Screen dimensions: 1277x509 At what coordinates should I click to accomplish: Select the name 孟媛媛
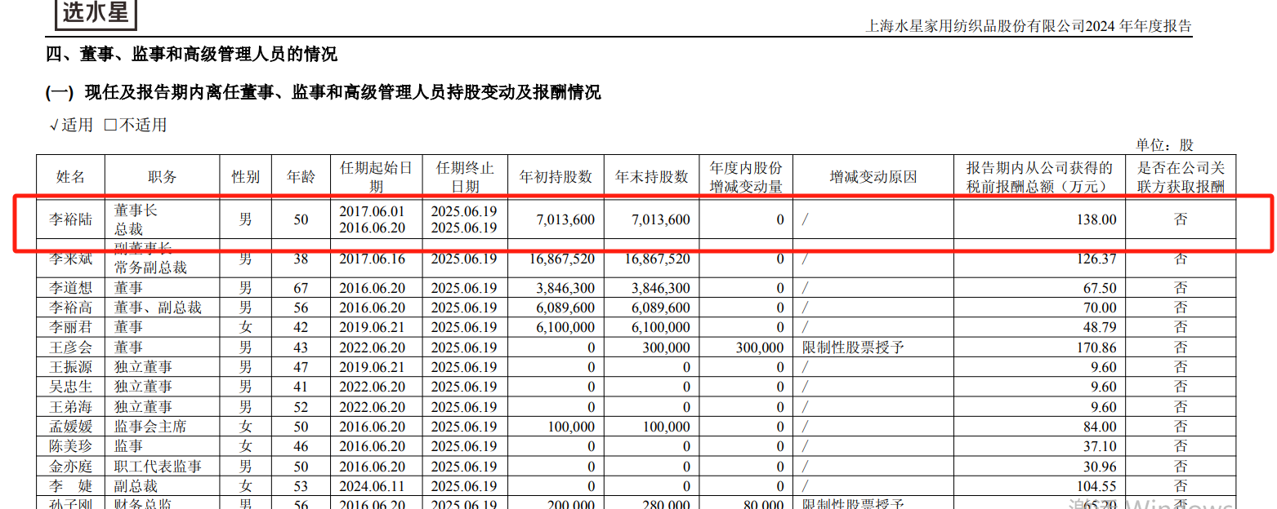pos(71,427)
